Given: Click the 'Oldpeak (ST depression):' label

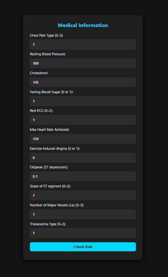Looking at the screenshot, I should [49, 167].
